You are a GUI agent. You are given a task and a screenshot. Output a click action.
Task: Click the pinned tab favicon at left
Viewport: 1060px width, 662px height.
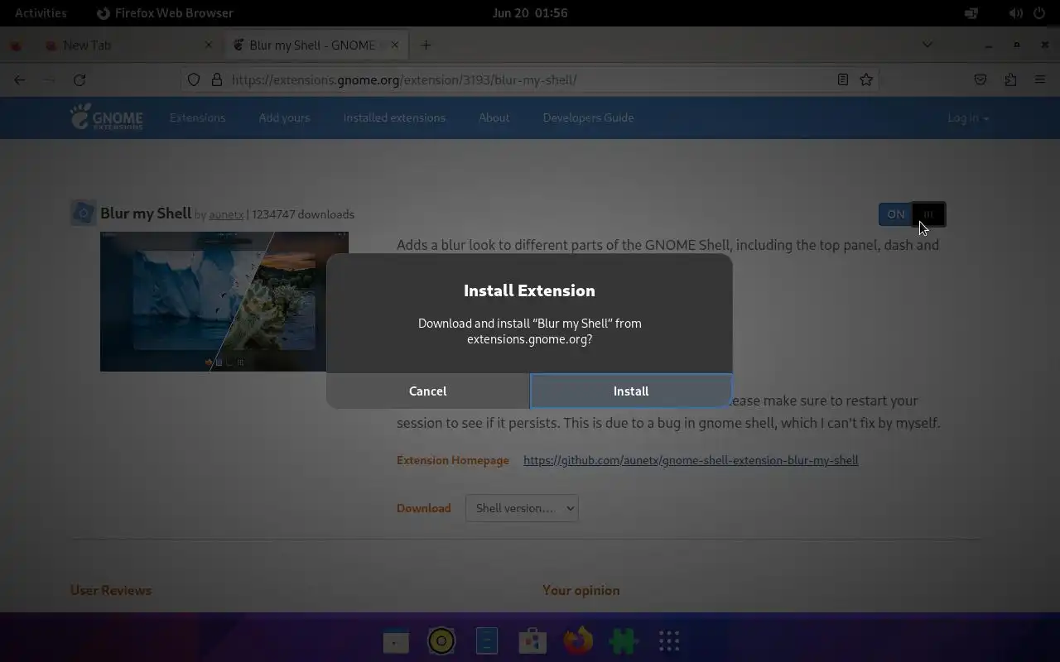[x=15, y=46]
